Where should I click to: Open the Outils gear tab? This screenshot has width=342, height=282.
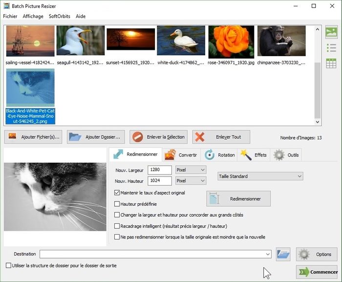(287, 155)
